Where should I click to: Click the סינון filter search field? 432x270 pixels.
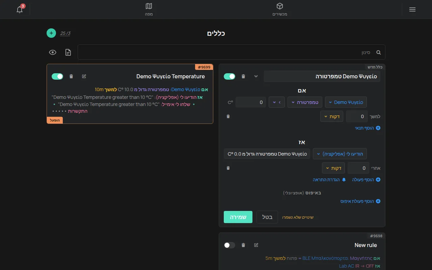pyautogui.click(x=231, y=52)
